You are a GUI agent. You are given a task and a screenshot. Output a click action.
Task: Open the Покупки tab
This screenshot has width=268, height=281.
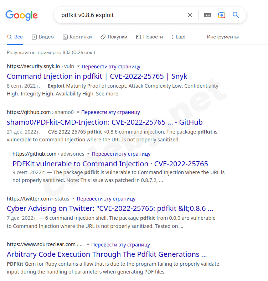click(114, 37)
